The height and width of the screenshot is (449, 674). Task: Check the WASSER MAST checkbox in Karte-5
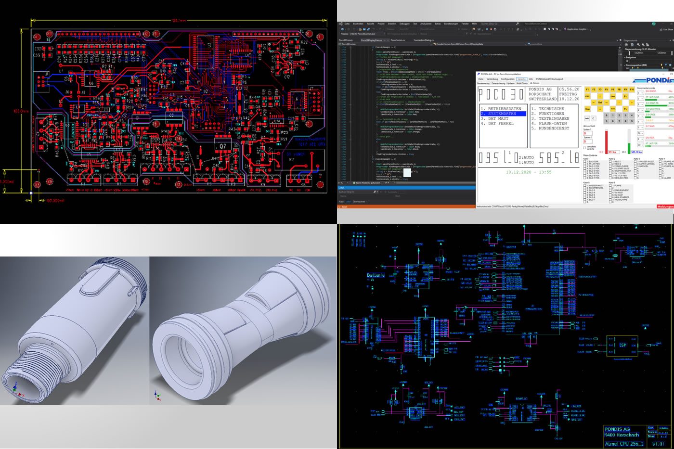point(585,185)
